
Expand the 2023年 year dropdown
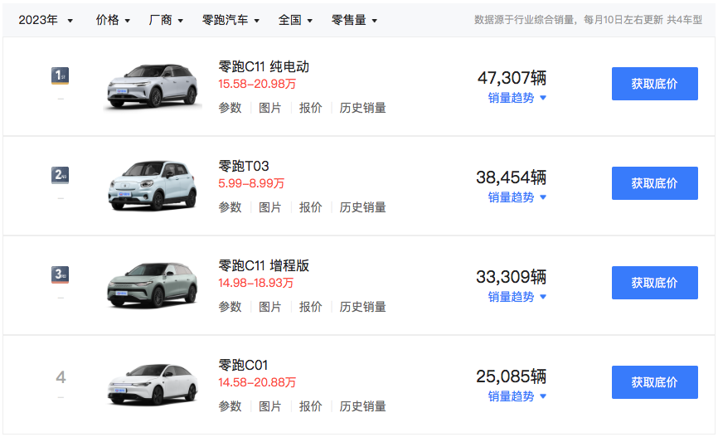[x=46, y=20]
